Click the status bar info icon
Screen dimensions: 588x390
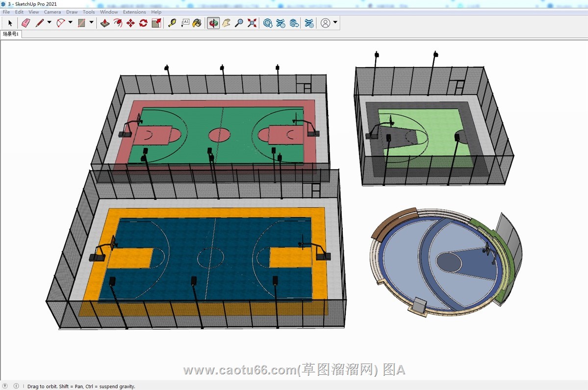pyautogui.click(x=16, y=386)
